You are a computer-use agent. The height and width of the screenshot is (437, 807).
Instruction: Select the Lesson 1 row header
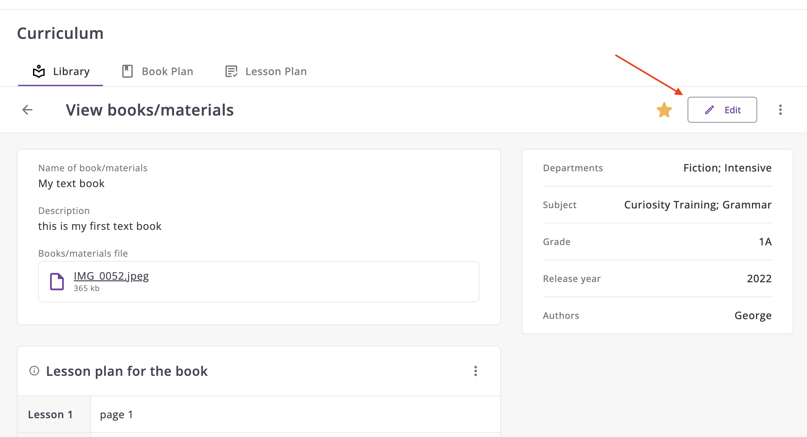50,414
